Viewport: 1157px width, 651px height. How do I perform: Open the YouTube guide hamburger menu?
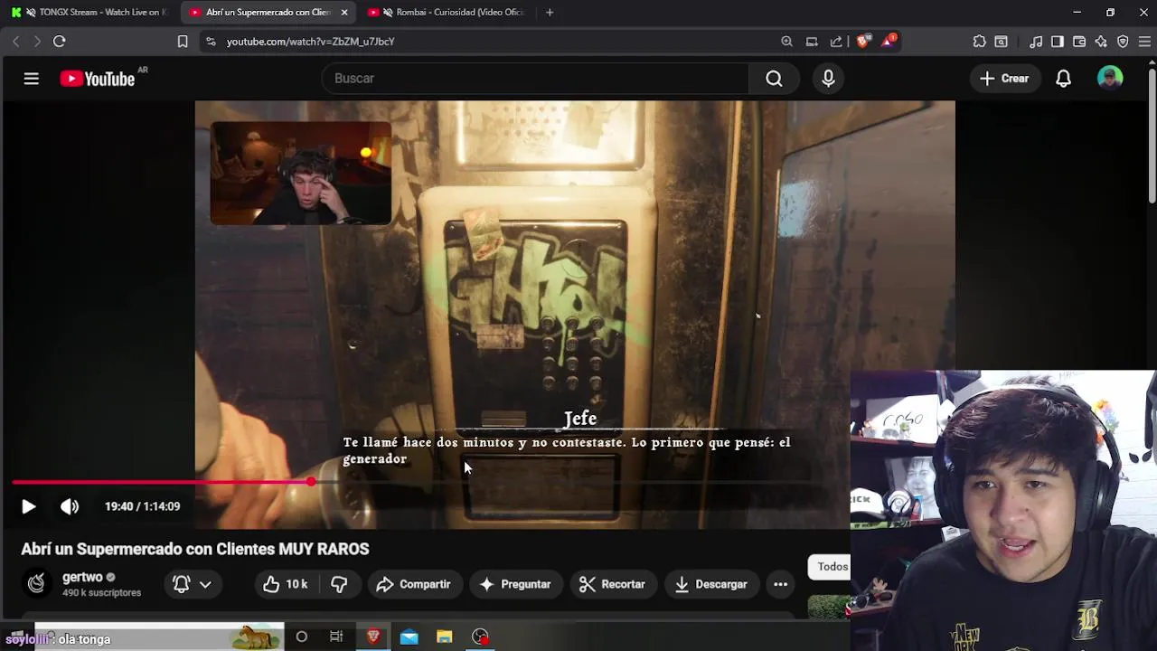pos(32,79)
